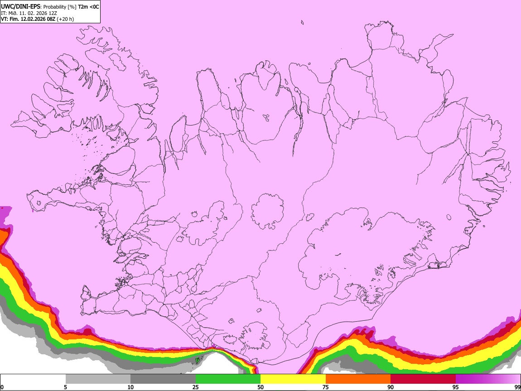521x391 pixels.
Task: Click the 'Probability [%] T2m <0C' label
Action: coord(71,7)
